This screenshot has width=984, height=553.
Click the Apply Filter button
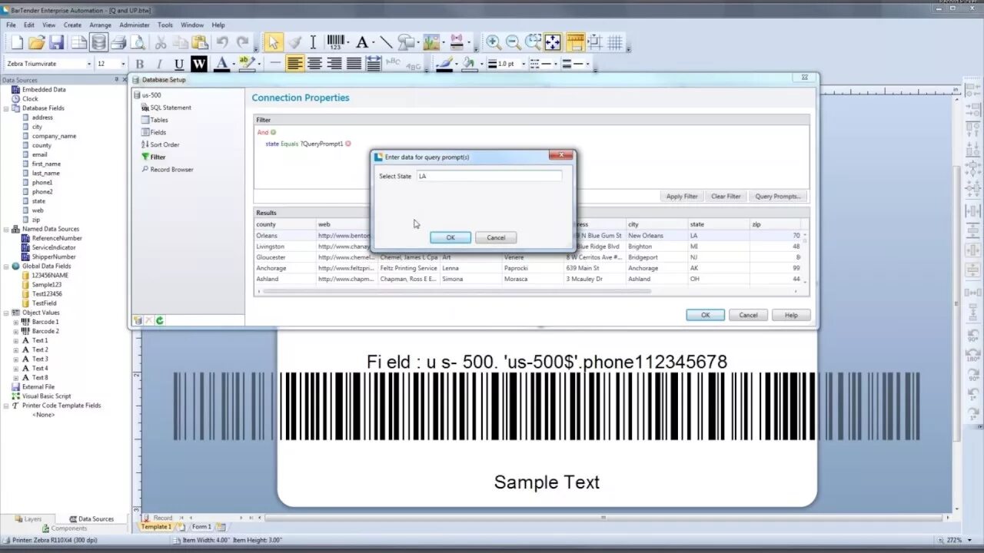682,196
